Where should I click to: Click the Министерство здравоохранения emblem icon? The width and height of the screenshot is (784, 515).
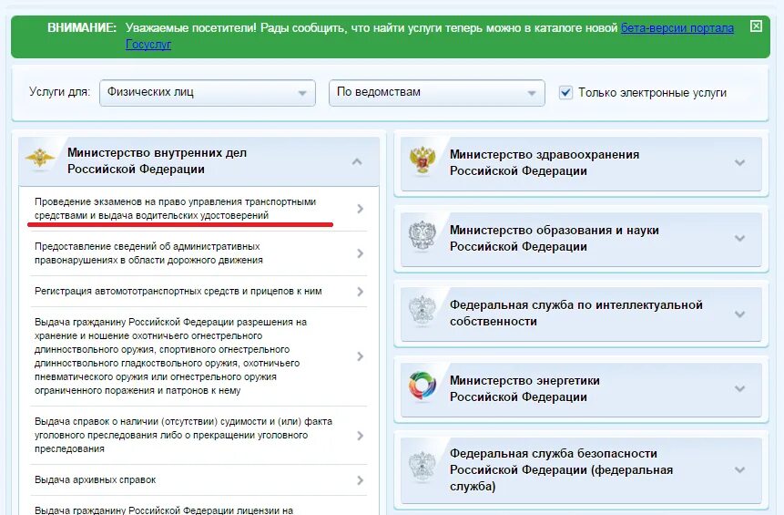coord(423,161)
